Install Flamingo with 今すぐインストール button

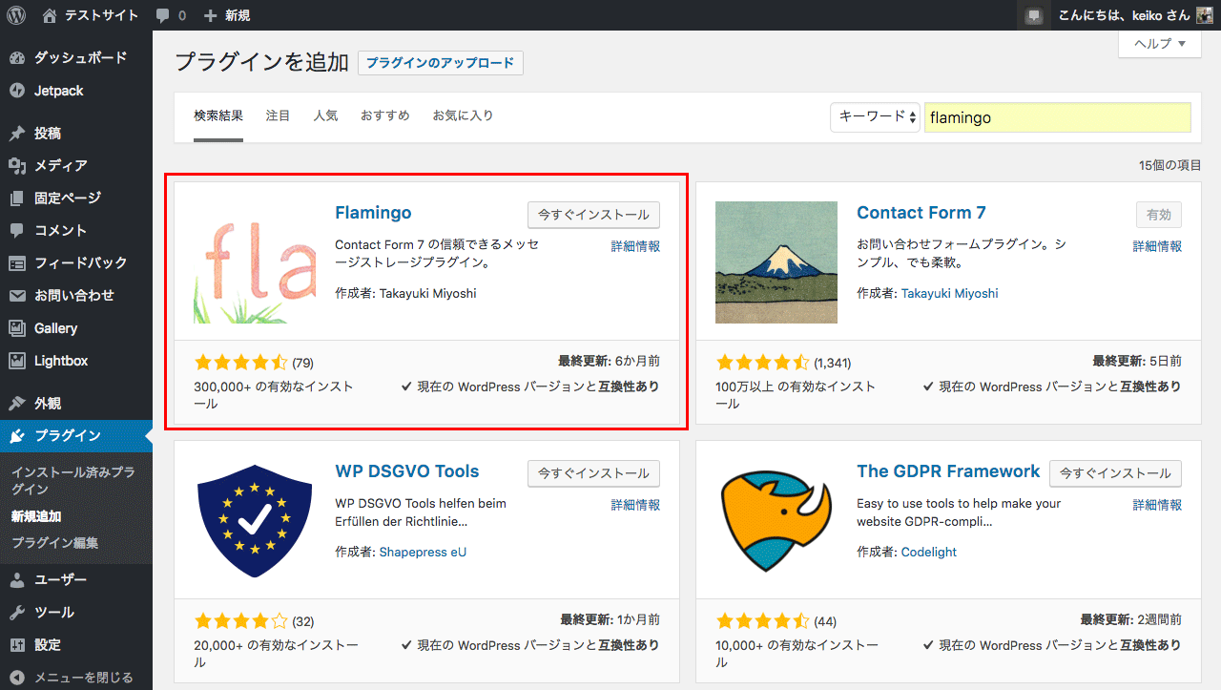(x=593, y=215)
